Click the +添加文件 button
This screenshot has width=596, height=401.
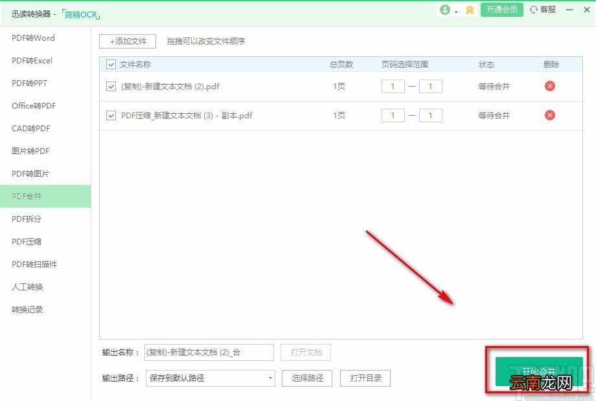pyautogui.click(x=128, y=41)
